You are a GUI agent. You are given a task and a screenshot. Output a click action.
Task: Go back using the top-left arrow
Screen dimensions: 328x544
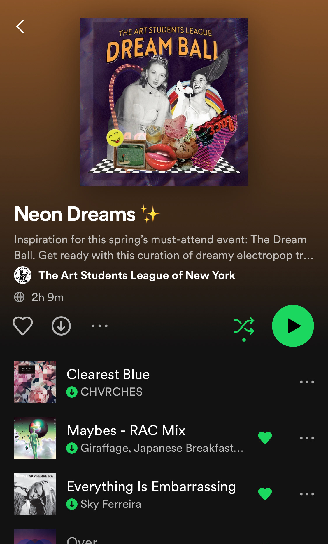pyautogui.click(x=20, y=26)
